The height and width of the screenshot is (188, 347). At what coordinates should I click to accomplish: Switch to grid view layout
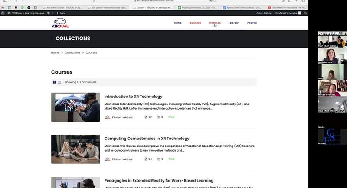(x=55, y=82)
